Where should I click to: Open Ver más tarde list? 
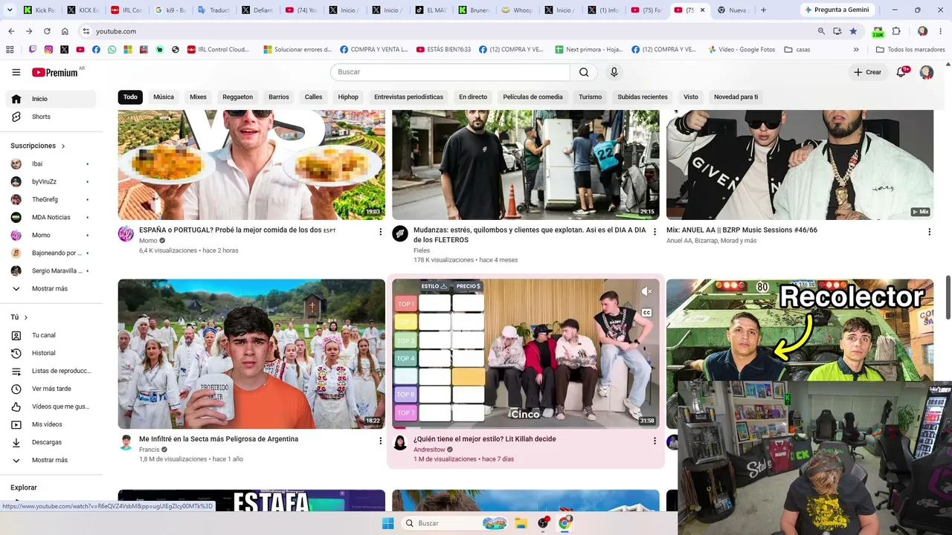click(x=51, y=389)
